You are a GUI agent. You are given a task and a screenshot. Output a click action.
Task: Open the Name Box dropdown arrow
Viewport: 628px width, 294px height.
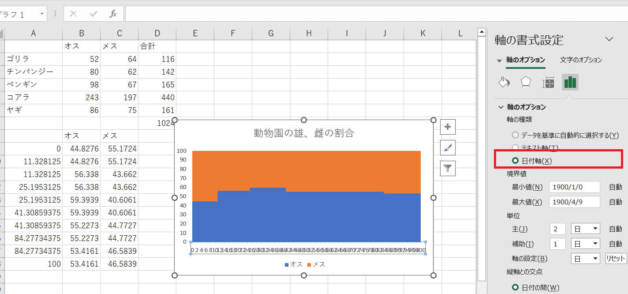[42, 14]
